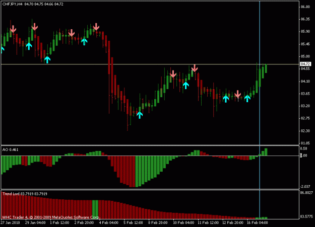
Task: Select the cyan up arrow below the 29 Jan candles
Action: click(x=29, y=46)
